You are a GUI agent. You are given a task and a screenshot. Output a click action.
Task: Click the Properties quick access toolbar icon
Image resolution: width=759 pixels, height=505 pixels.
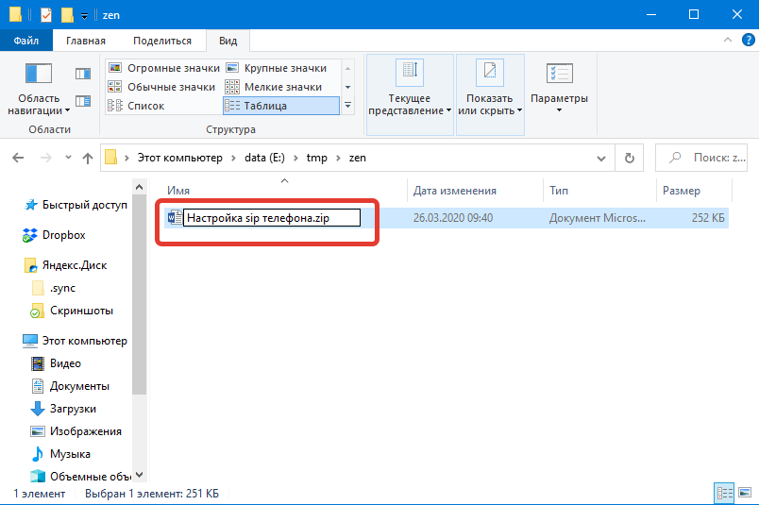click(x=46, y=15)
